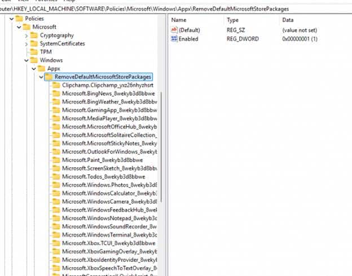This screenshot has height=276, width=352.
Task: Collapse the Windows key chevron
Action: click(27, 60)
